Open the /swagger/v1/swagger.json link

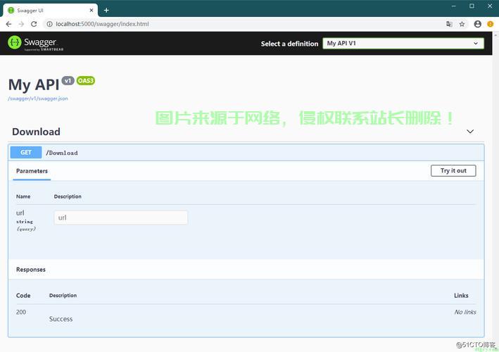tap(38, 99)
